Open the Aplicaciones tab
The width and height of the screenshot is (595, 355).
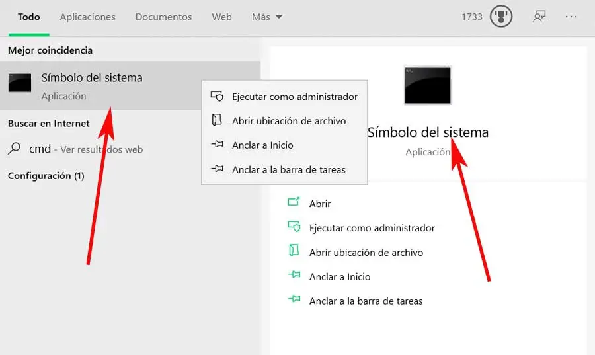[x=88, y=17]
